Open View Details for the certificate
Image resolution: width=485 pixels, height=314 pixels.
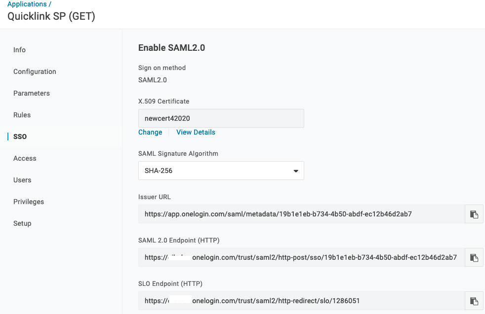tap(196, 132)
